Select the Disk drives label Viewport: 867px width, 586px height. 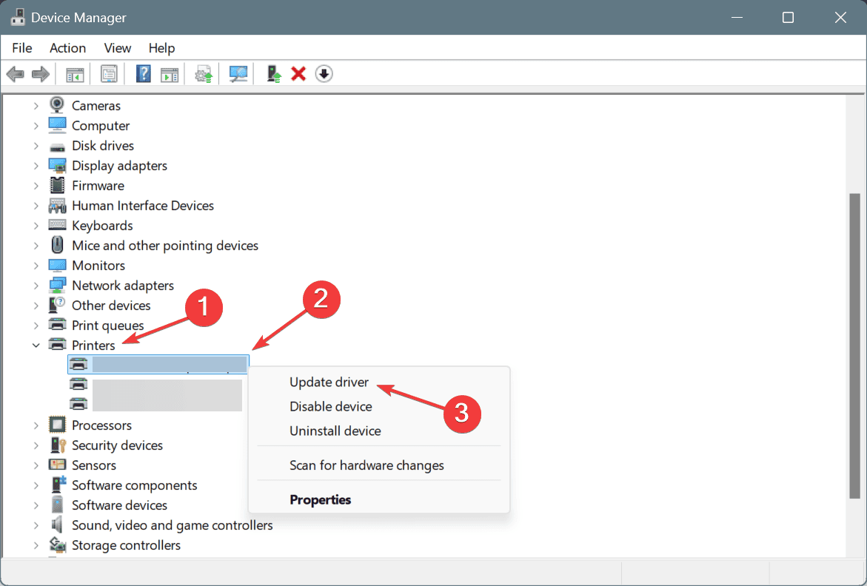coord(103,146)
